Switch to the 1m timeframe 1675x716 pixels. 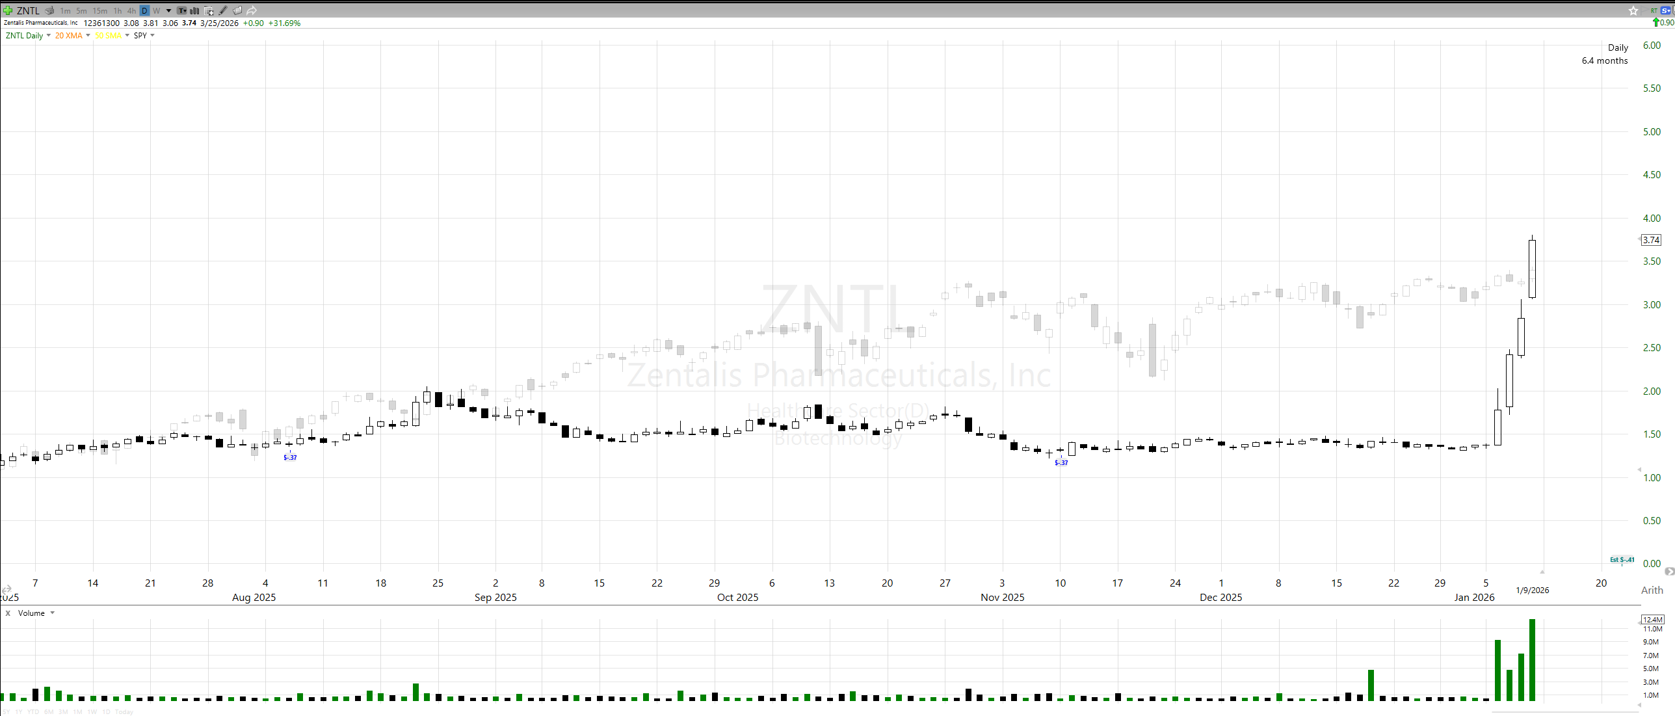(x=65, y=10)
